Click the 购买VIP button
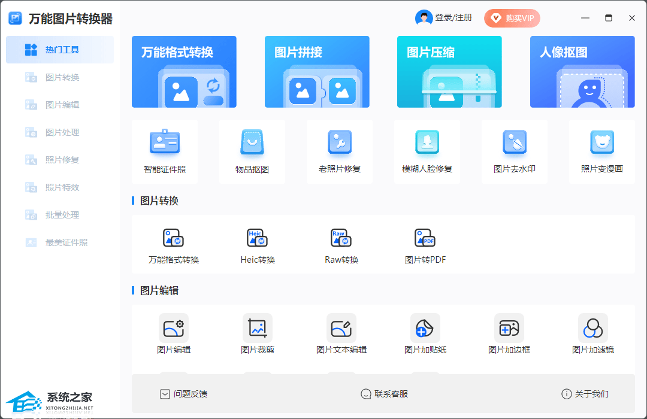Image resolution: width=647 pixels, height=419 pixels. [512, 18]
